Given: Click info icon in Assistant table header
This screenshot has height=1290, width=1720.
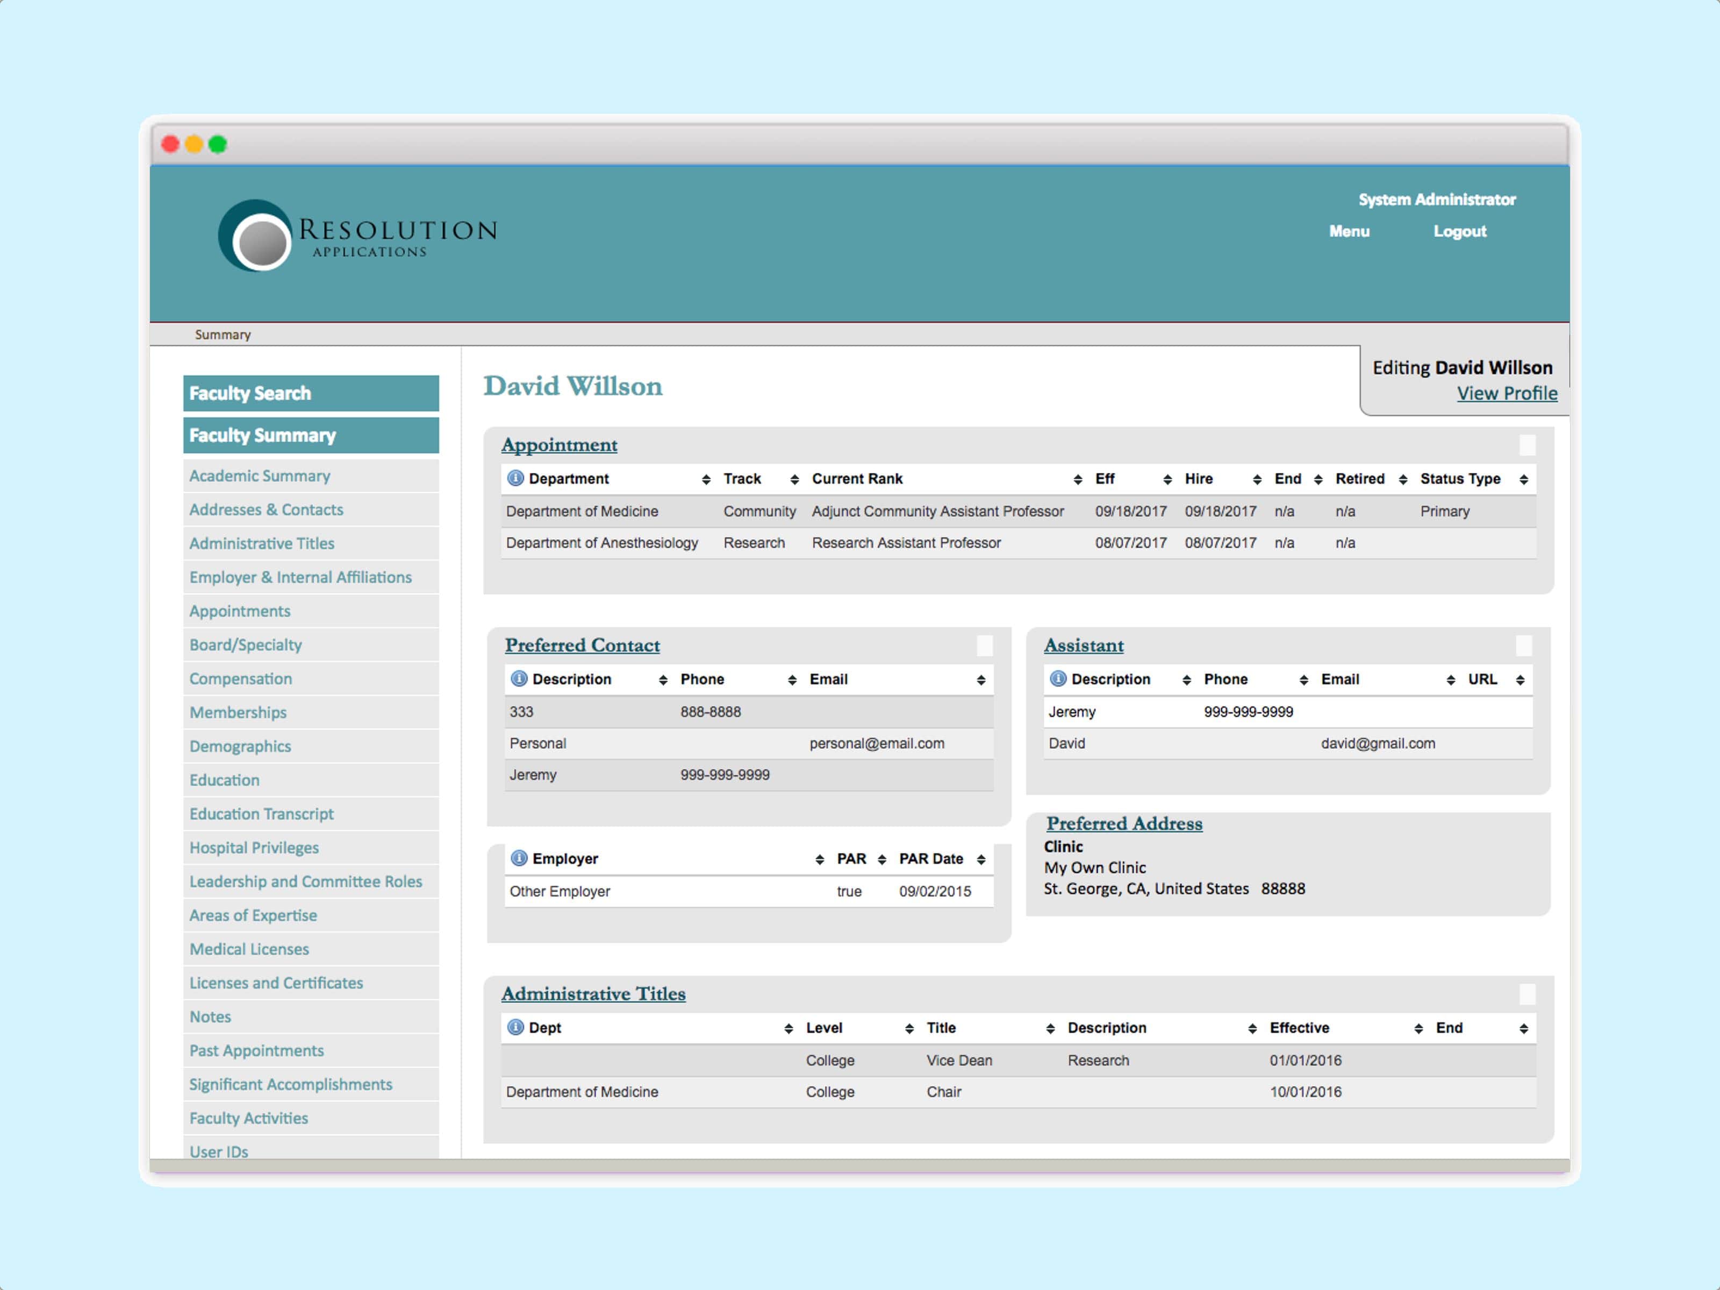Looking at the screenshot, I should point(1057,679).
